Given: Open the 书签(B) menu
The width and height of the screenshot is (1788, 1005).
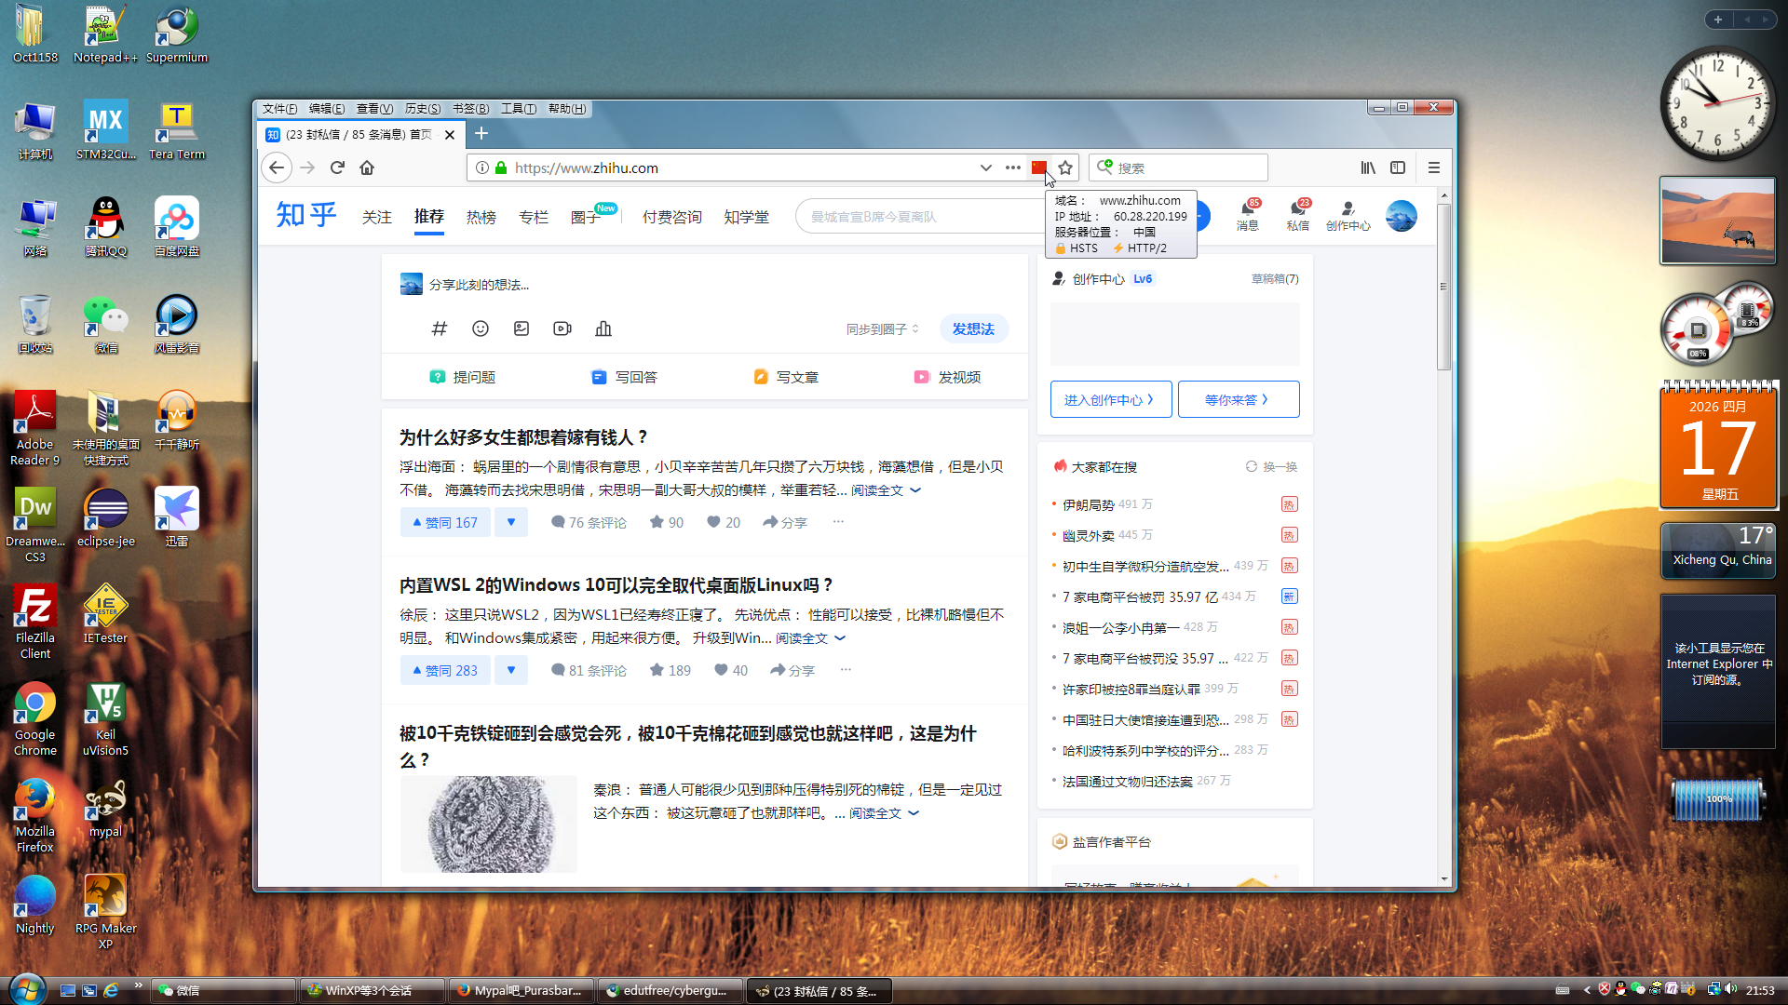Looking at the screenshot, I should click(470, 109).
